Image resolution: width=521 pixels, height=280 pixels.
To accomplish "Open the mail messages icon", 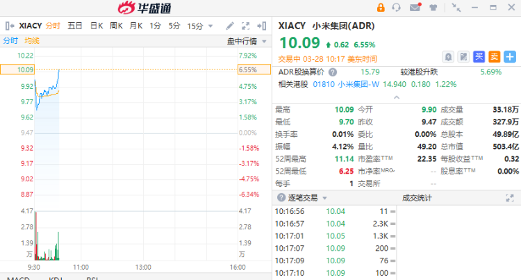I will click(415, 7).
